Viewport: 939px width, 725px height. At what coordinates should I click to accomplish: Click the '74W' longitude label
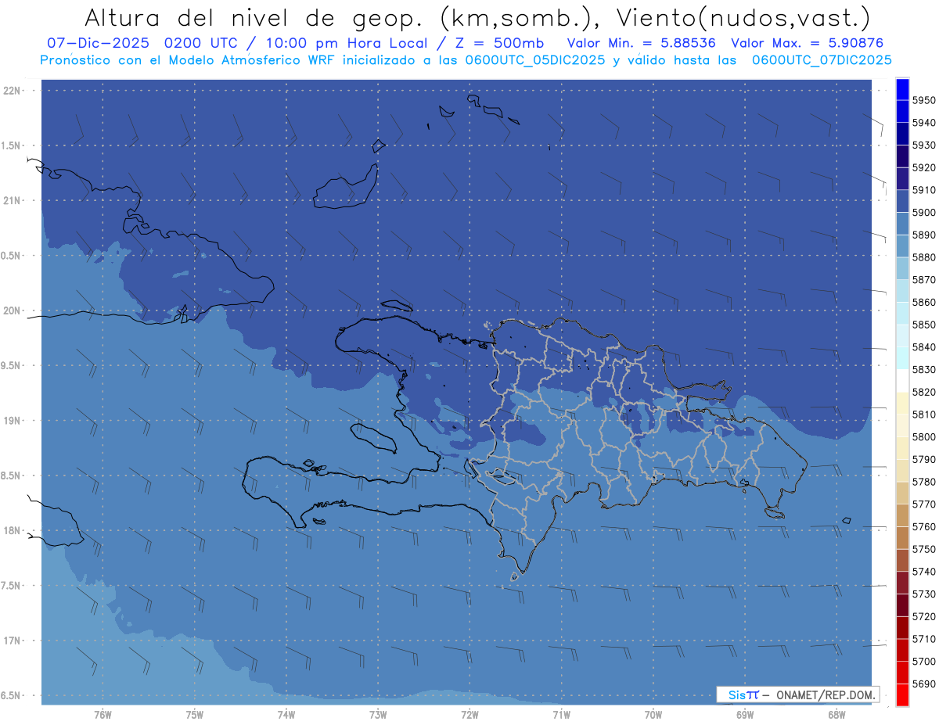point(286,715)
